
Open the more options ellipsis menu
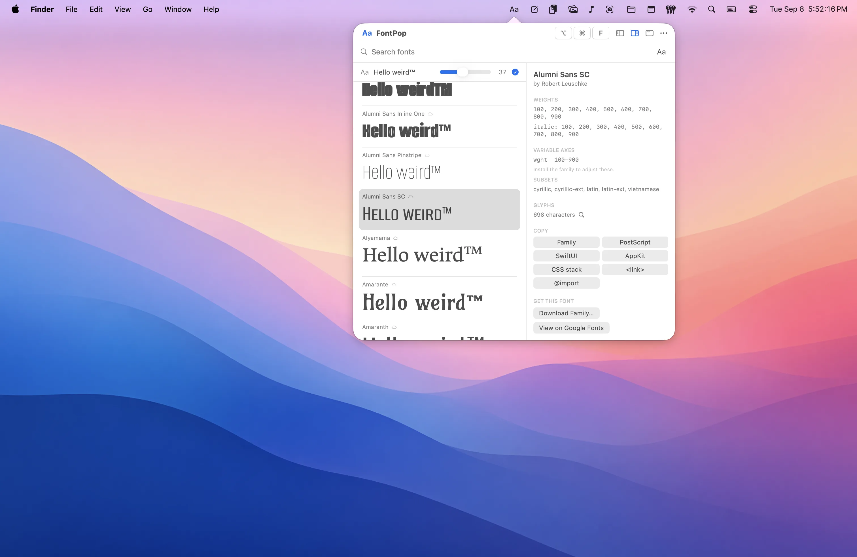(664, 33)
